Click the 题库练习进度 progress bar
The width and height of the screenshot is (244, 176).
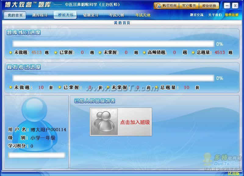tap(113, 44)
